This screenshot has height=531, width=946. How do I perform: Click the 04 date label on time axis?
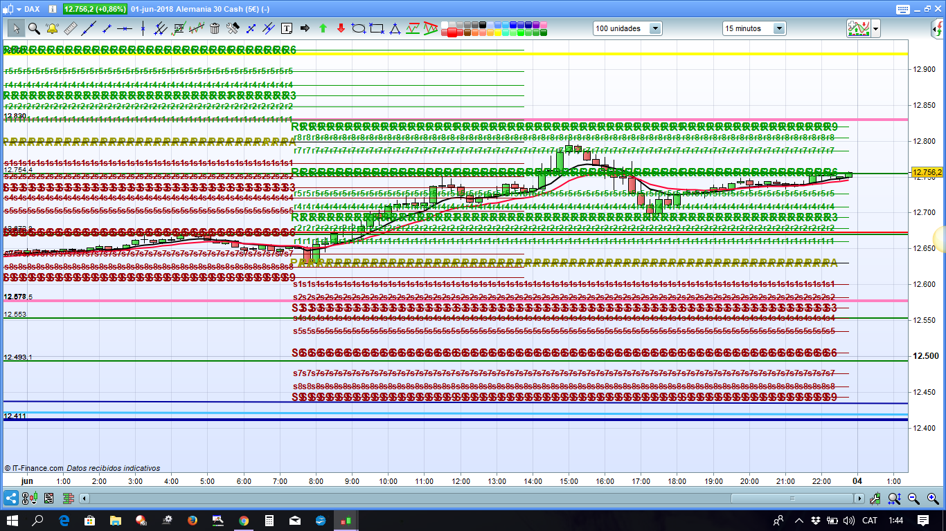click(857, 481)
